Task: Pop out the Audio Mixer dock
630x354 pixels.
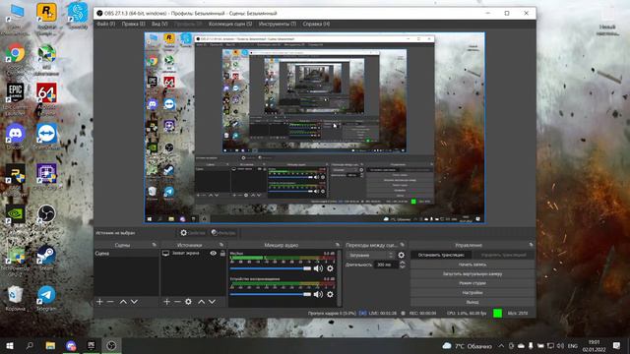Action: [337, 245]
